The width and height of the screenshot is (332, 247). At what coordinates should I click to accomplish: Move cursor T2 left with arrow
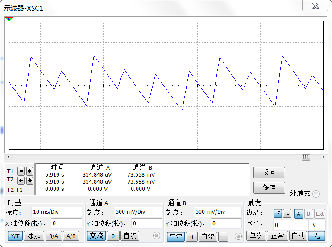(x=21, y=181)
